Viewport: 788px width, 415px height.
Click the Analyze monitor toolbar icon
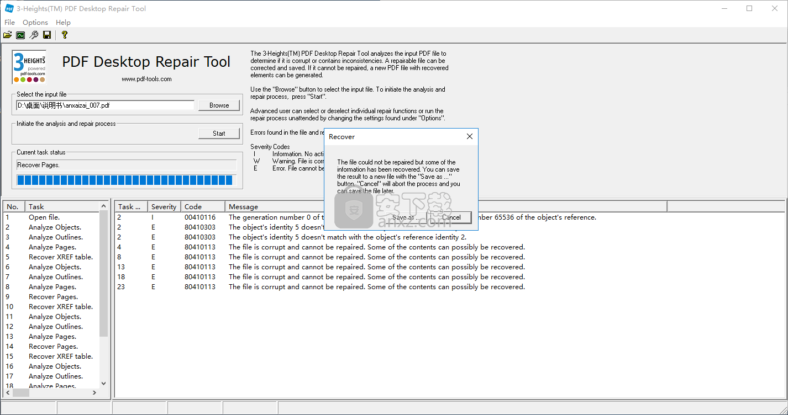coord(20,35)
